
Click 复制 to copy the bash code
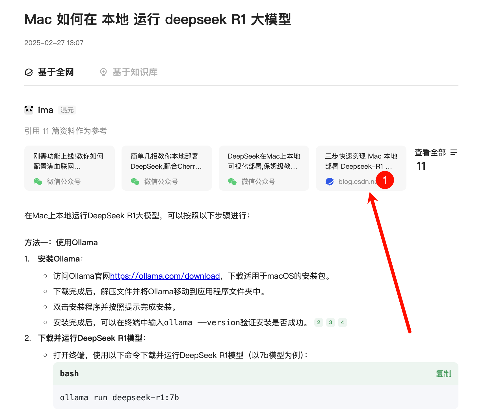pyautogui.click(x=444, y=374)
